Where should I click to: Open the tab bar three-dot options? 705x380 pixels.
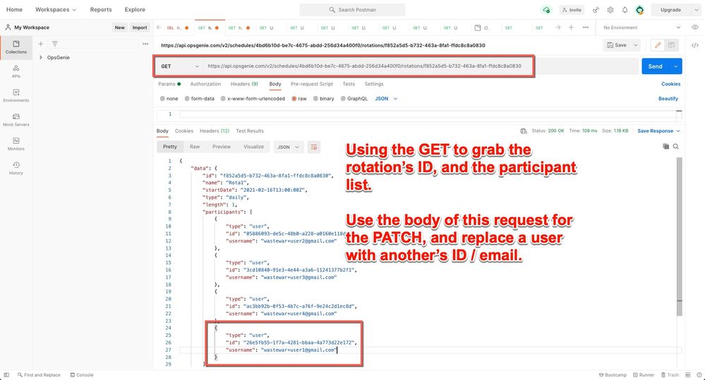586,27
